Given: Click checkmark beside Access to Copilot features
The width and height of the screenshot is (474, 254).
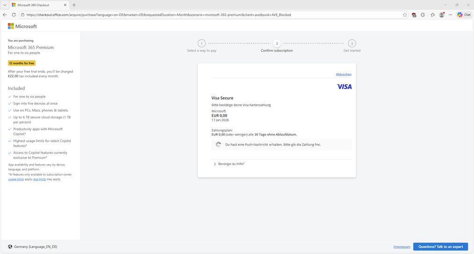Looking at the screenshot, I should click(10, 153).
